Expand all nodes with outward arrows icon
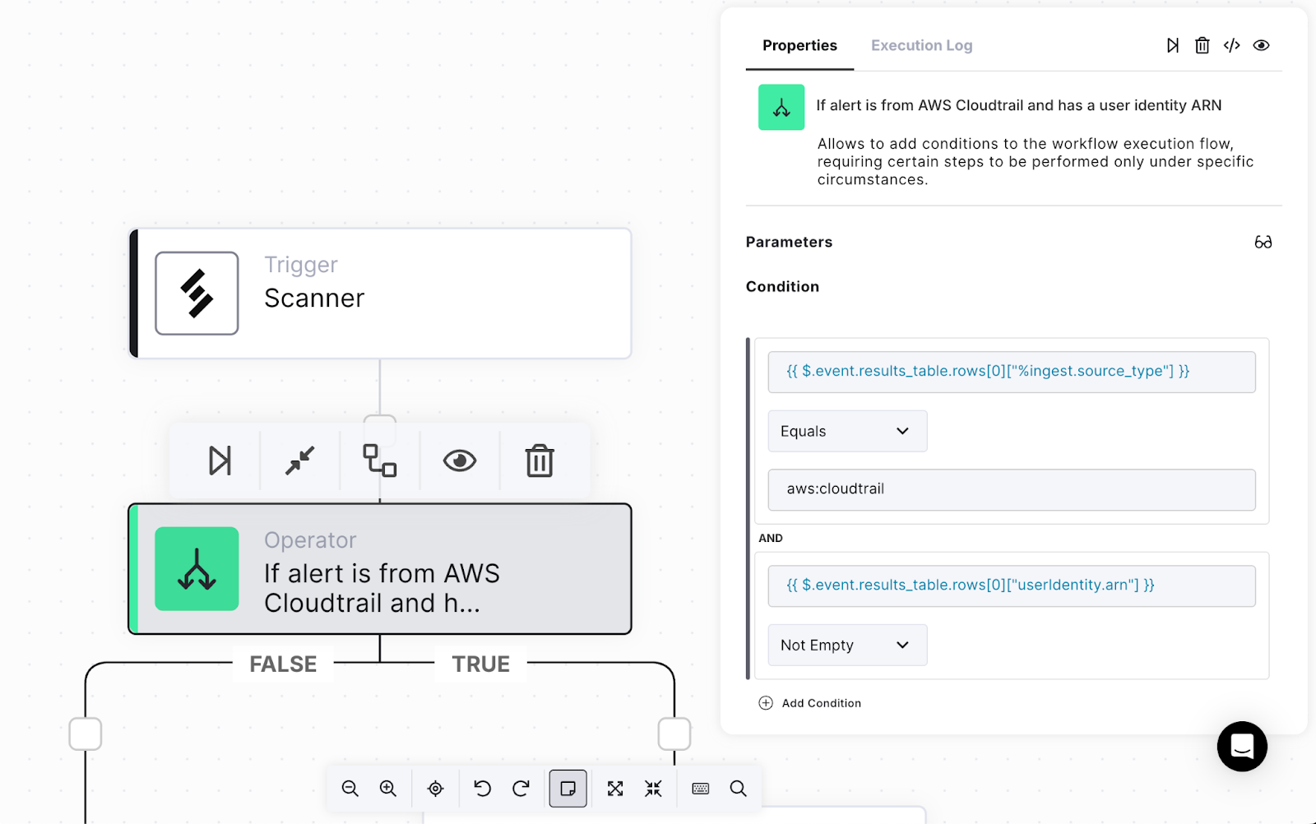The width and height of the screenshot is (1316, 824). (x=615, y=789)
